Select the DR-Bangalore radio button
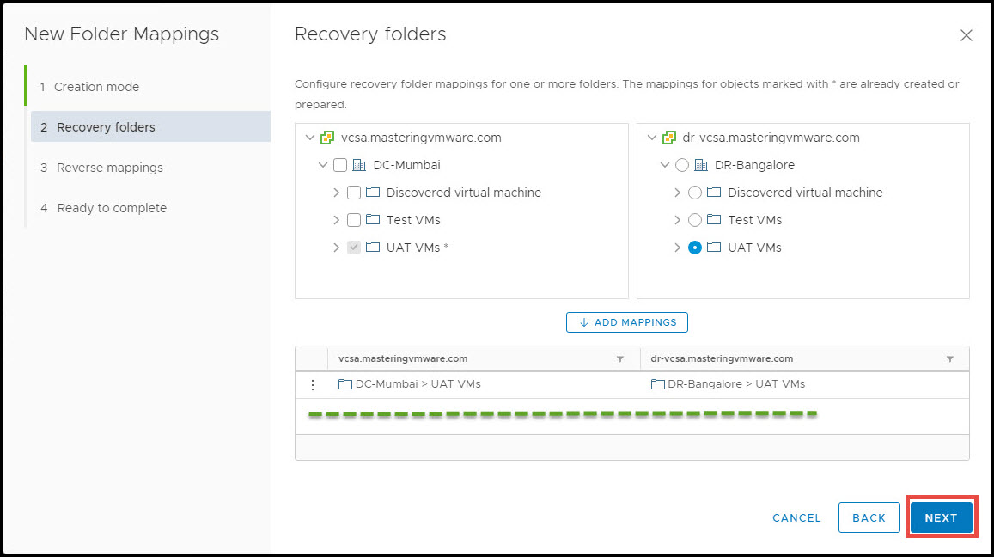 (x=681, y=165)
